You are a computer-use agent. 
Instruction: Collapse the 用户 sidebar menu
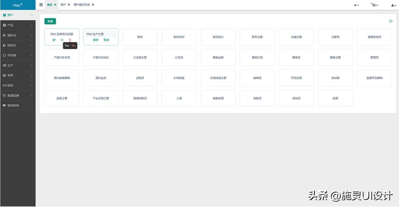pos(18,15)
